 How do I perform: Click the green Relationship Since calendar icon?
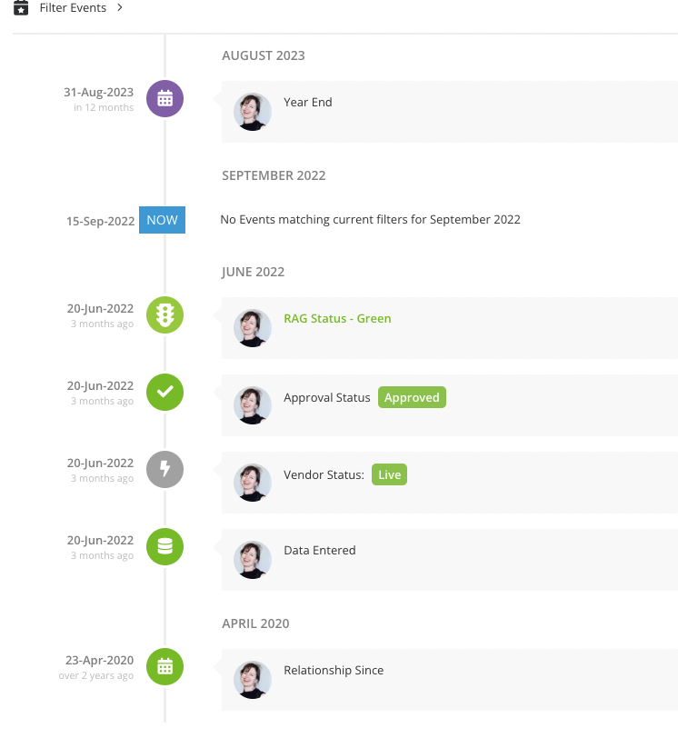[165, 666]
